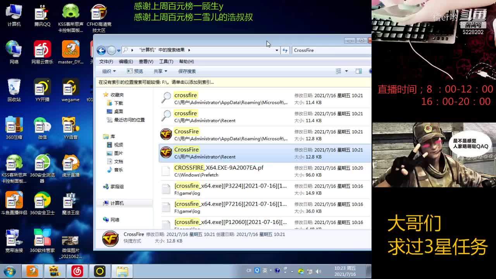Image resolution: width=496 pixels, height=279 pixels.
Task: Open the 文档 library in navigation pane
Action: (x=115, y=162)
